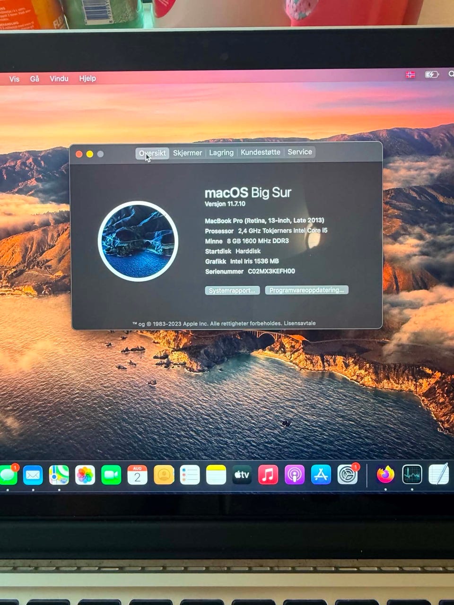The image size is (454, 605).
Task: Click serial number C02MX3KEFH00
Action: [x=271, y=271]
